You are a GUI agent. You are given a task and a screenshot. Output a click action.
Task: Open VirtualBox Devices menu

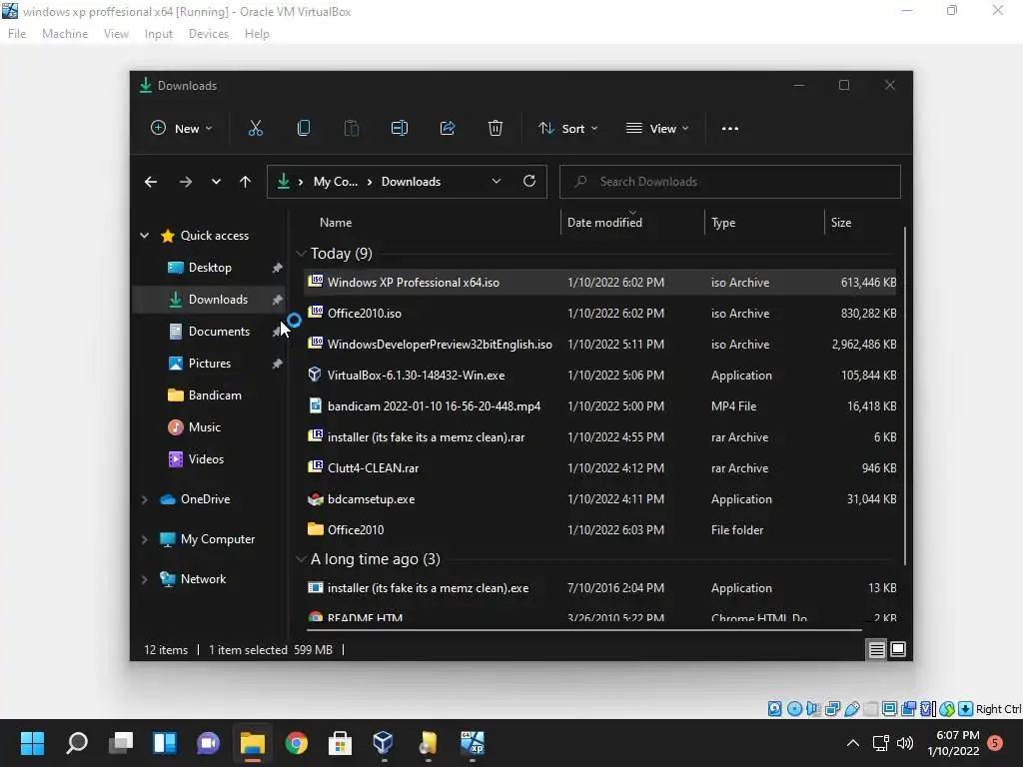[x=209, y=34]
